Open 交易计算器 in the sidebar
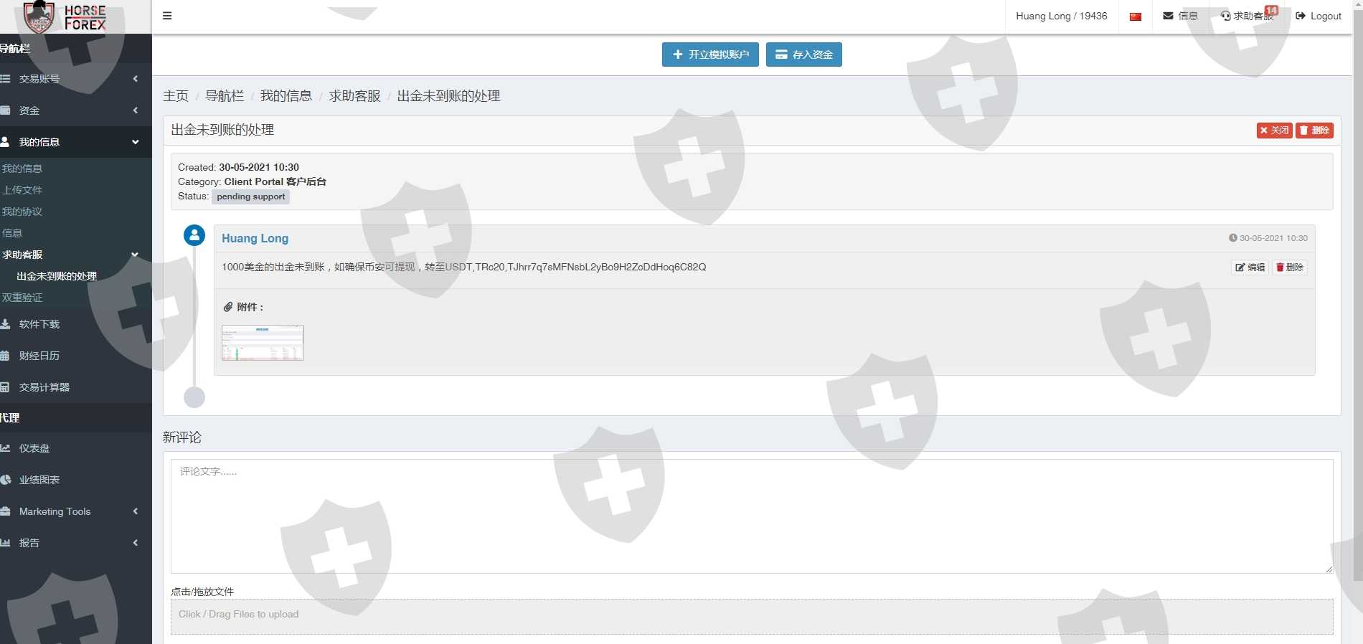1363x644 pixels. coord(75,387)
